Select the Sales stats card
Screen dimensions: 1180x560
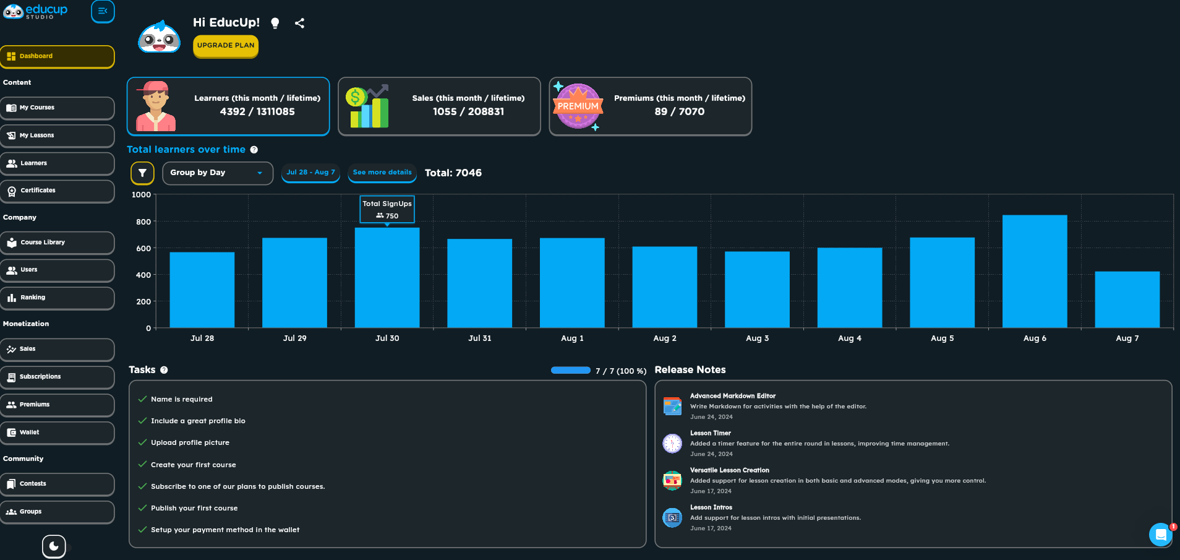439,106
